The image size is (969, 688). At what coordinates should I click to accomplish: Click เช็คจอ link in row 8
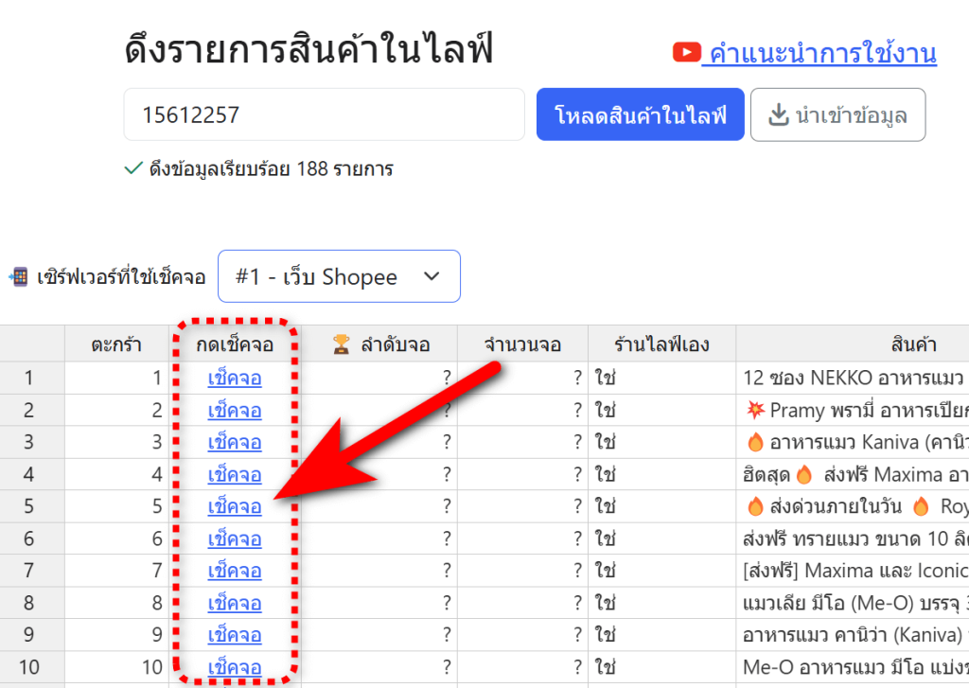[235, 603]
